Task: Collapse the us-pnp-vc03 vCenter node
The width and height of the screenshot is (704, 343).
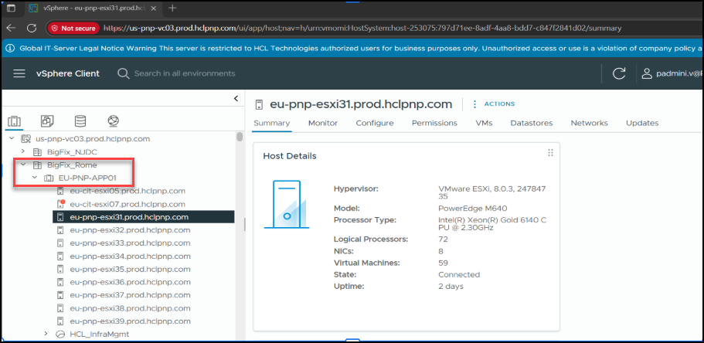Action: click(x=12, y=139)
